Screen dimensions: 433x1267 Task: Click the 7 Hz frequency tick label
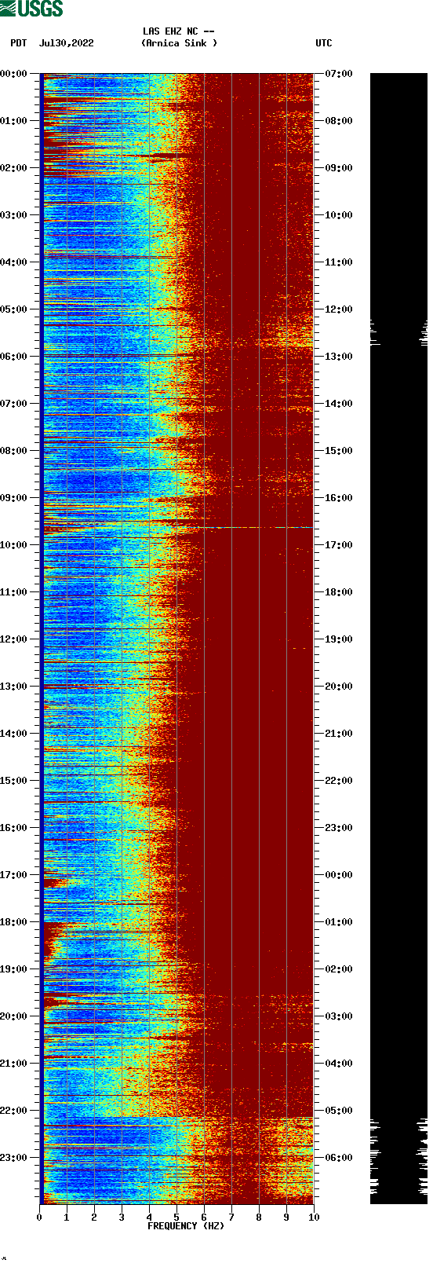click(x=231, y=1217)
